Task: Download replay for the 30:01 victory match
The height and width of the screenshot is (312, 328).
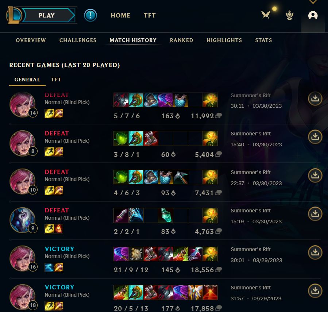Action: coord(315,253)
